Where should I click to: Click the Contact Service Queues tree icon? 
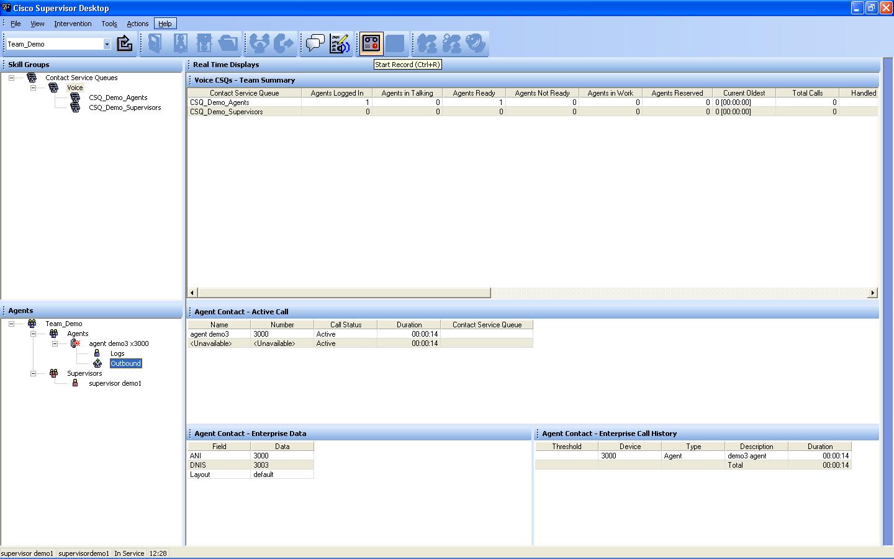tap(32, 78)
